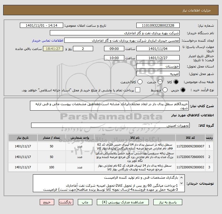Click quantity 100 in row 3
Image resolution: width=222 pixels, height=214 pixels.
[x=51, y=167]
